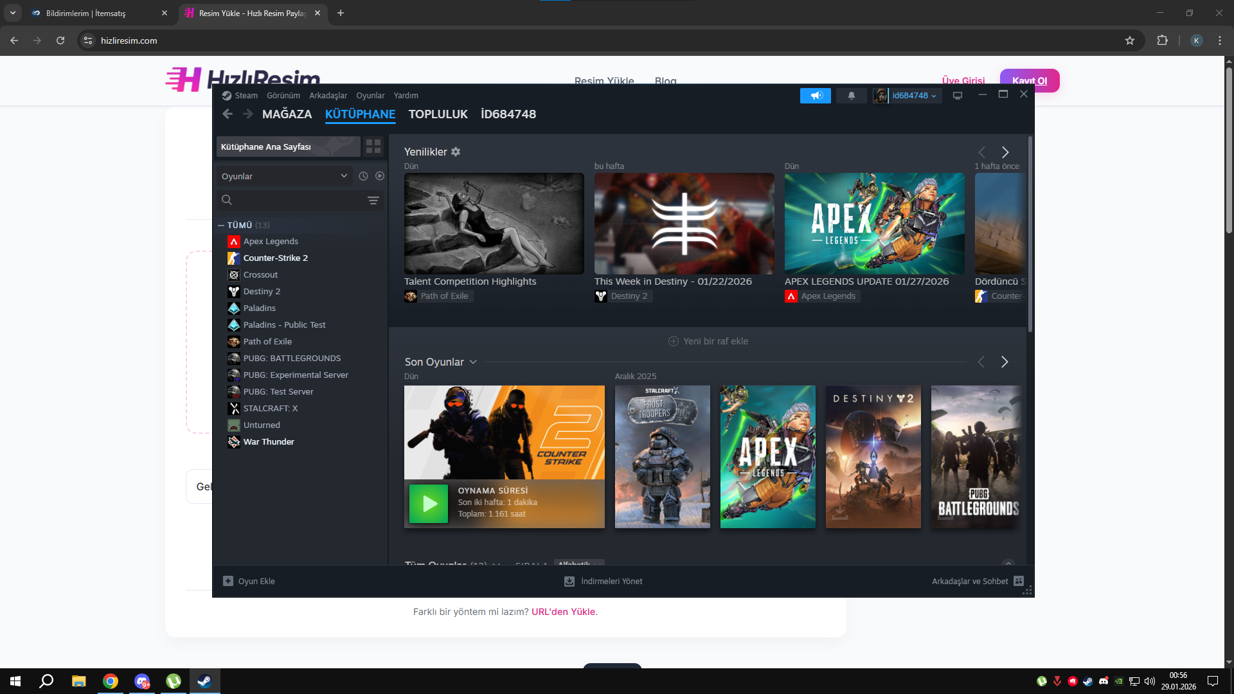Open the Arkadaşlar menu
1234x694 pixels.
pyautogui.click(x=328, y=96)
